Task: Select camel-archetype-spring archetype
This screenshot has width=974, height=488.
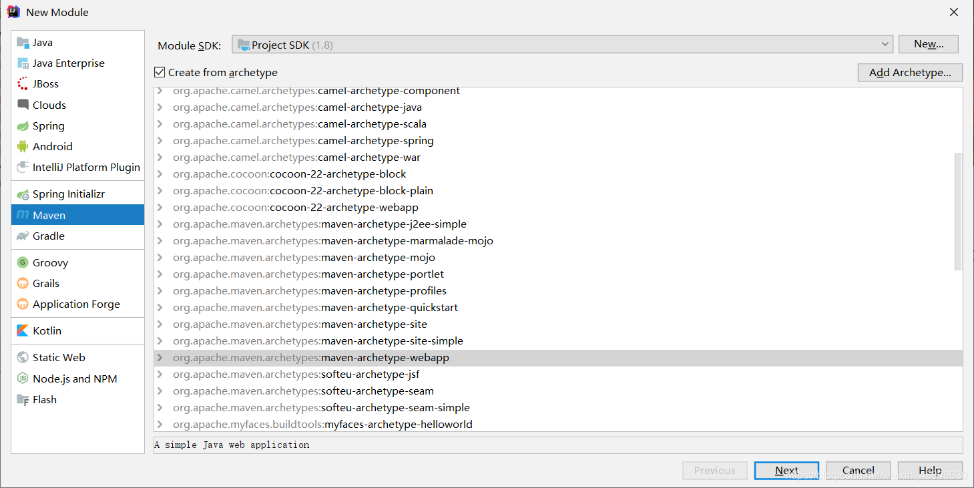Action: (558, 141)
